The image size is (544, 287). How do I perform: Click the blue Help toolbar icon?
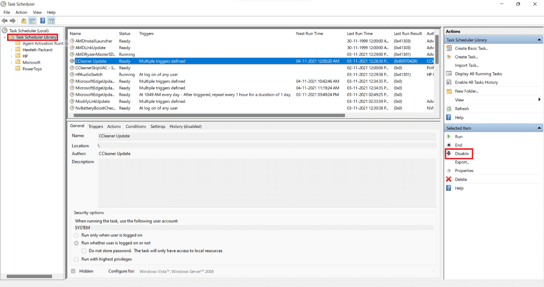click(x=43, y=21)
